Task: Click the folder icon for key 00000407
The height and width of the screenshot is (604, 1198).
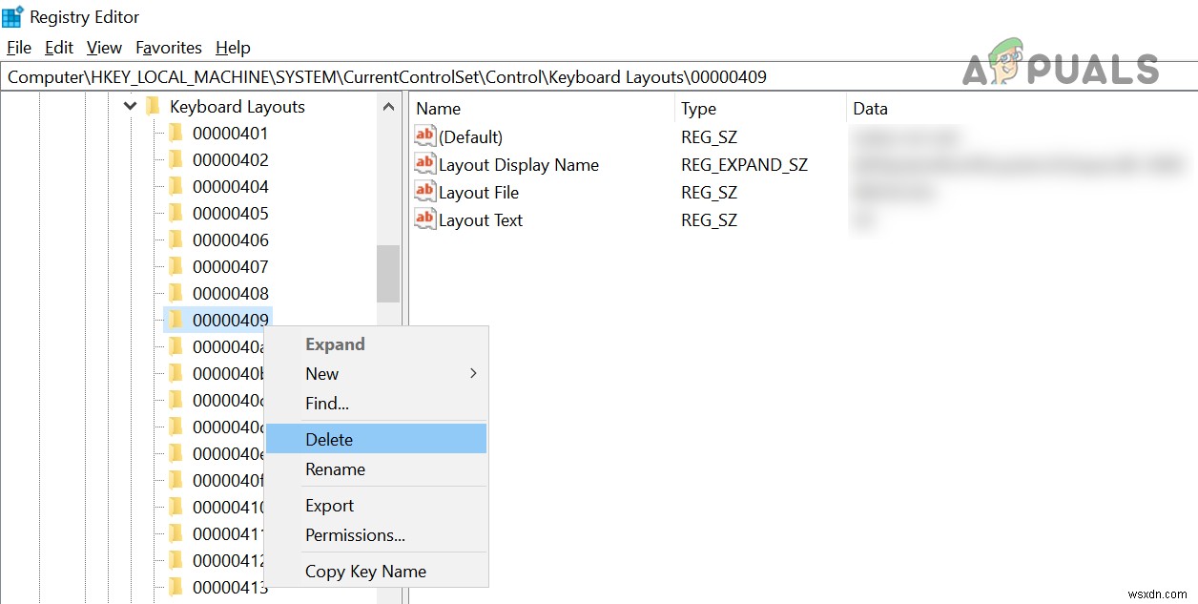Action: pyautogui.click(x=176, y=267)
